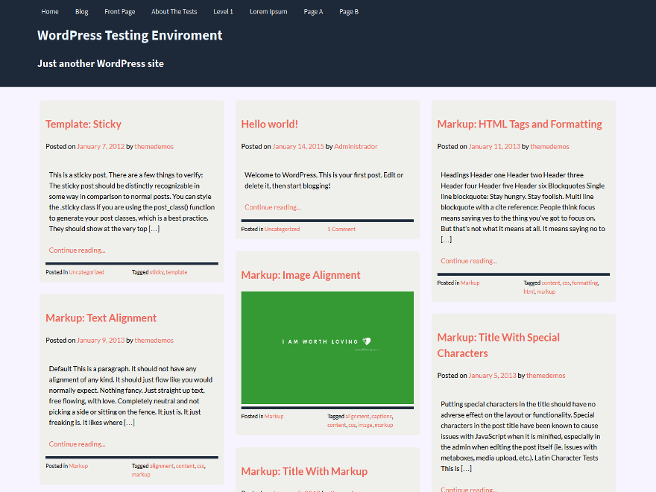This screenshot has height=492, width=656.
Task: Open the January 14, 2015 date link
Action: point(298,146)
